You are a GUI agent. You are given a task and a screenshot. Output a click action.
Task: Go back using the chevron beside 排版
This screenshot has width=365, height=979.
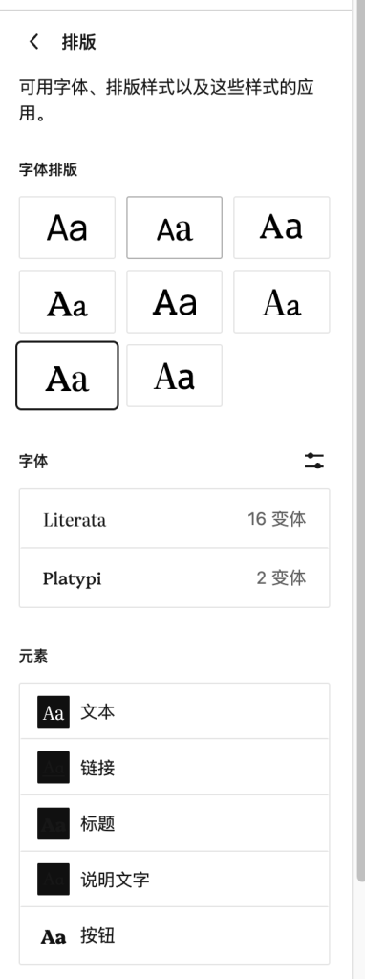point(33,42)
